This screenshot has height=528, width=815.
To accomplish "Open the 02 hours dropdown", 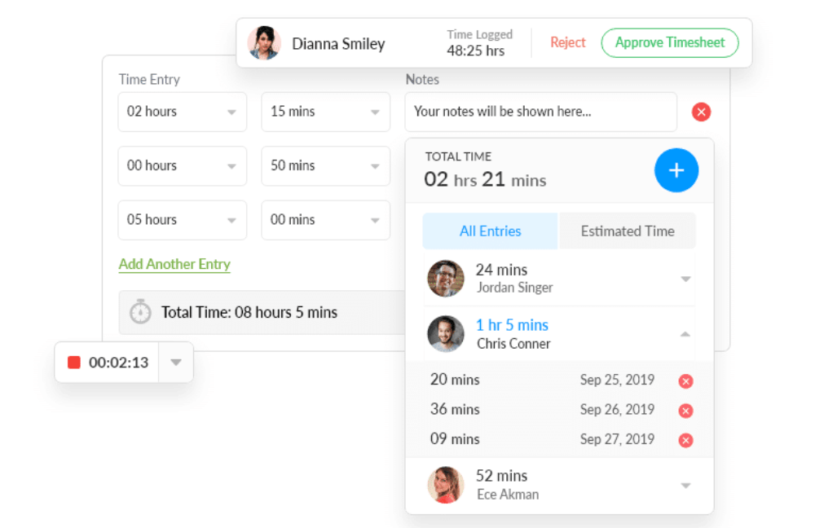I will [x=182, y=112].
